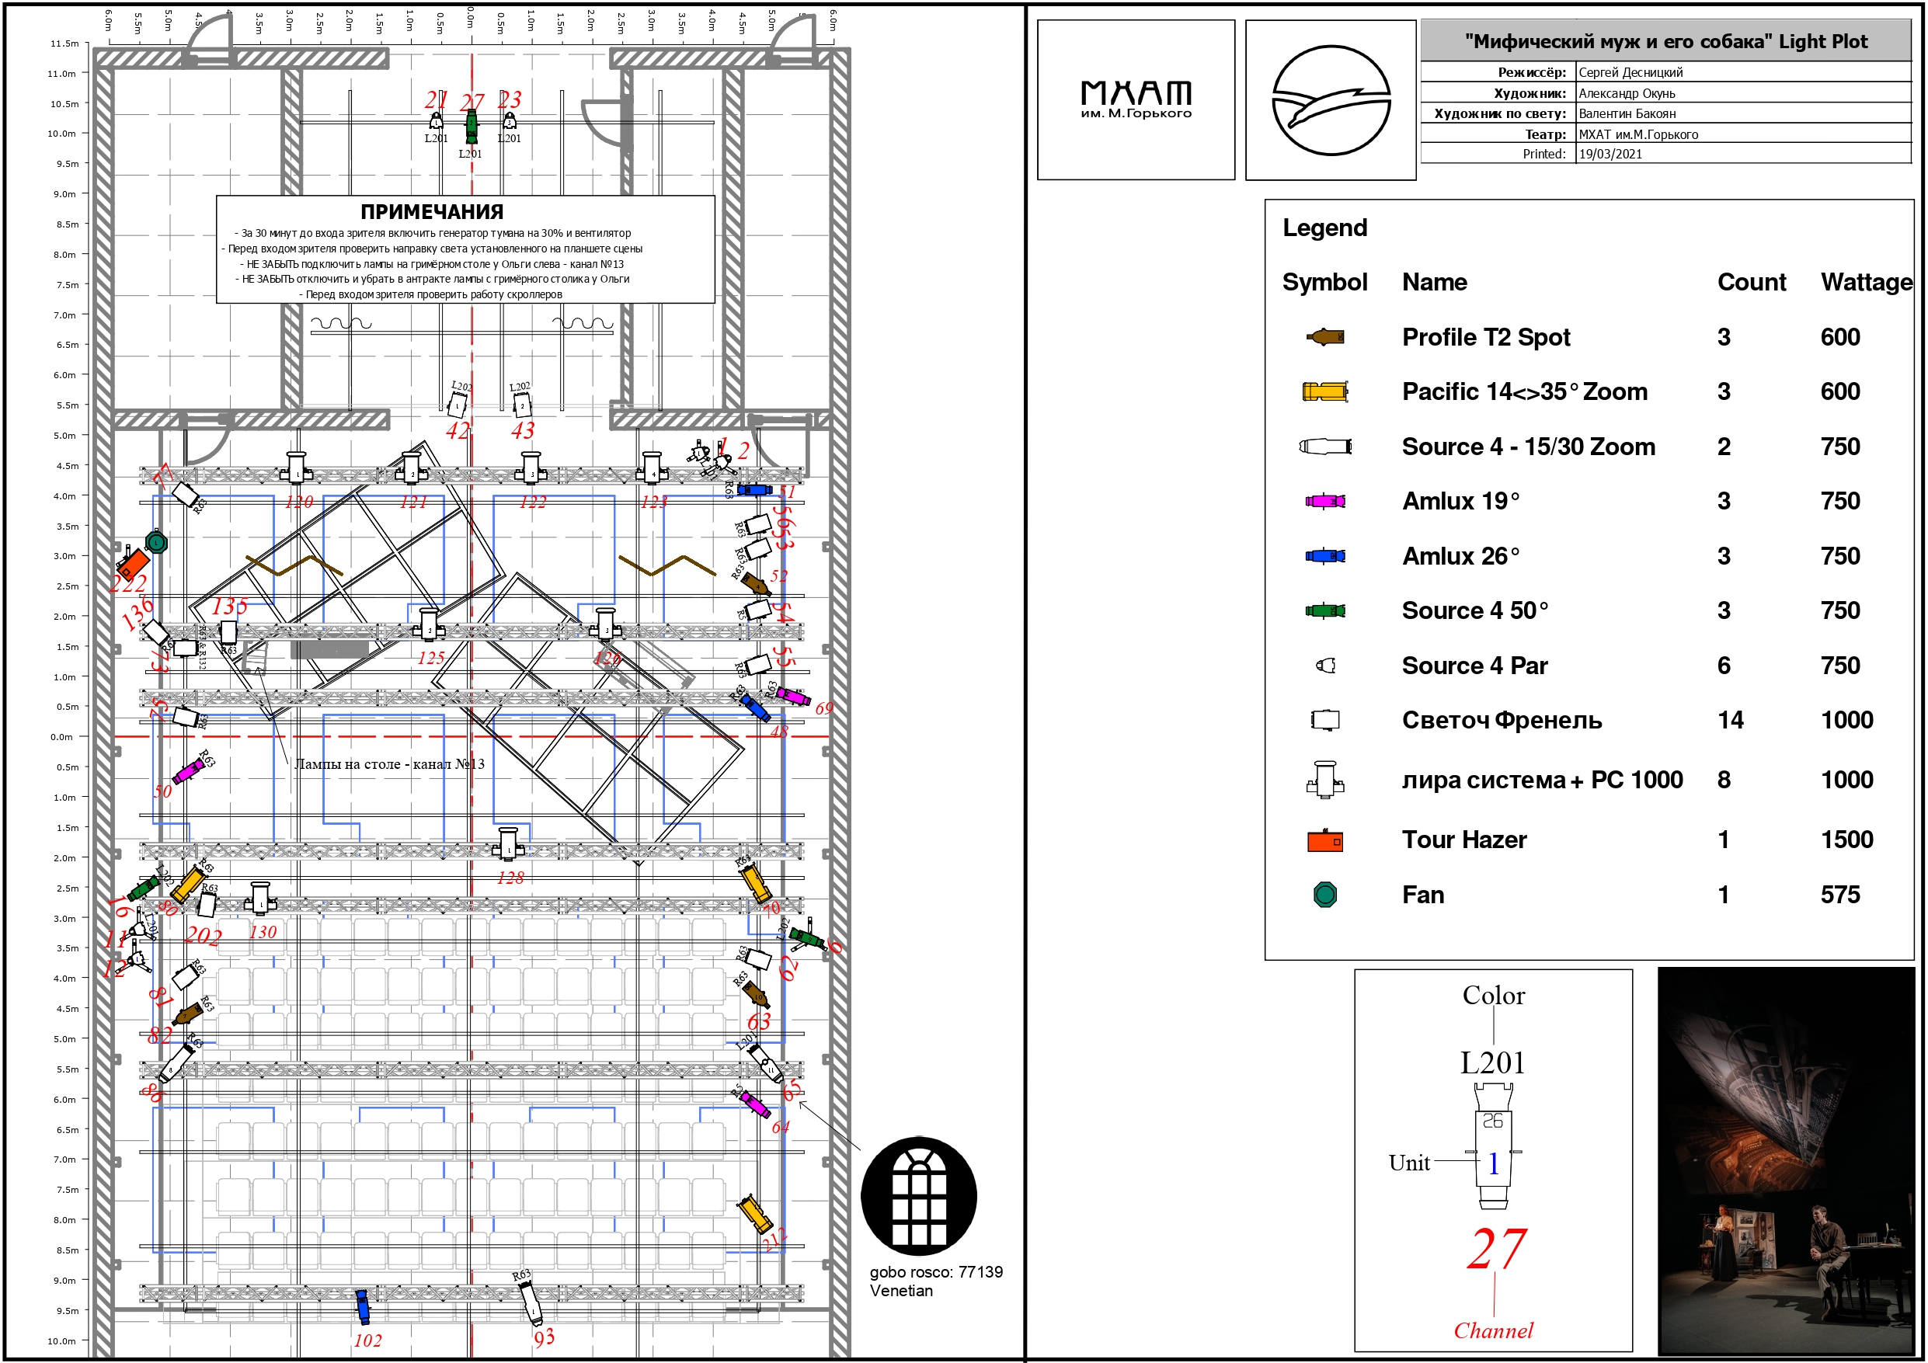Screen dimensions: 1928x1363
Task: Click the orange Tour Hazer legend symbol
Action: point(1325,840)
